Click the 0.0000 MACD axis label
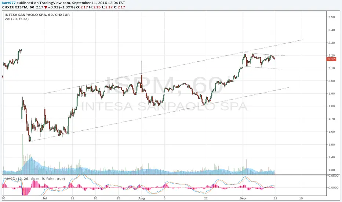 (x=333, y=188)
